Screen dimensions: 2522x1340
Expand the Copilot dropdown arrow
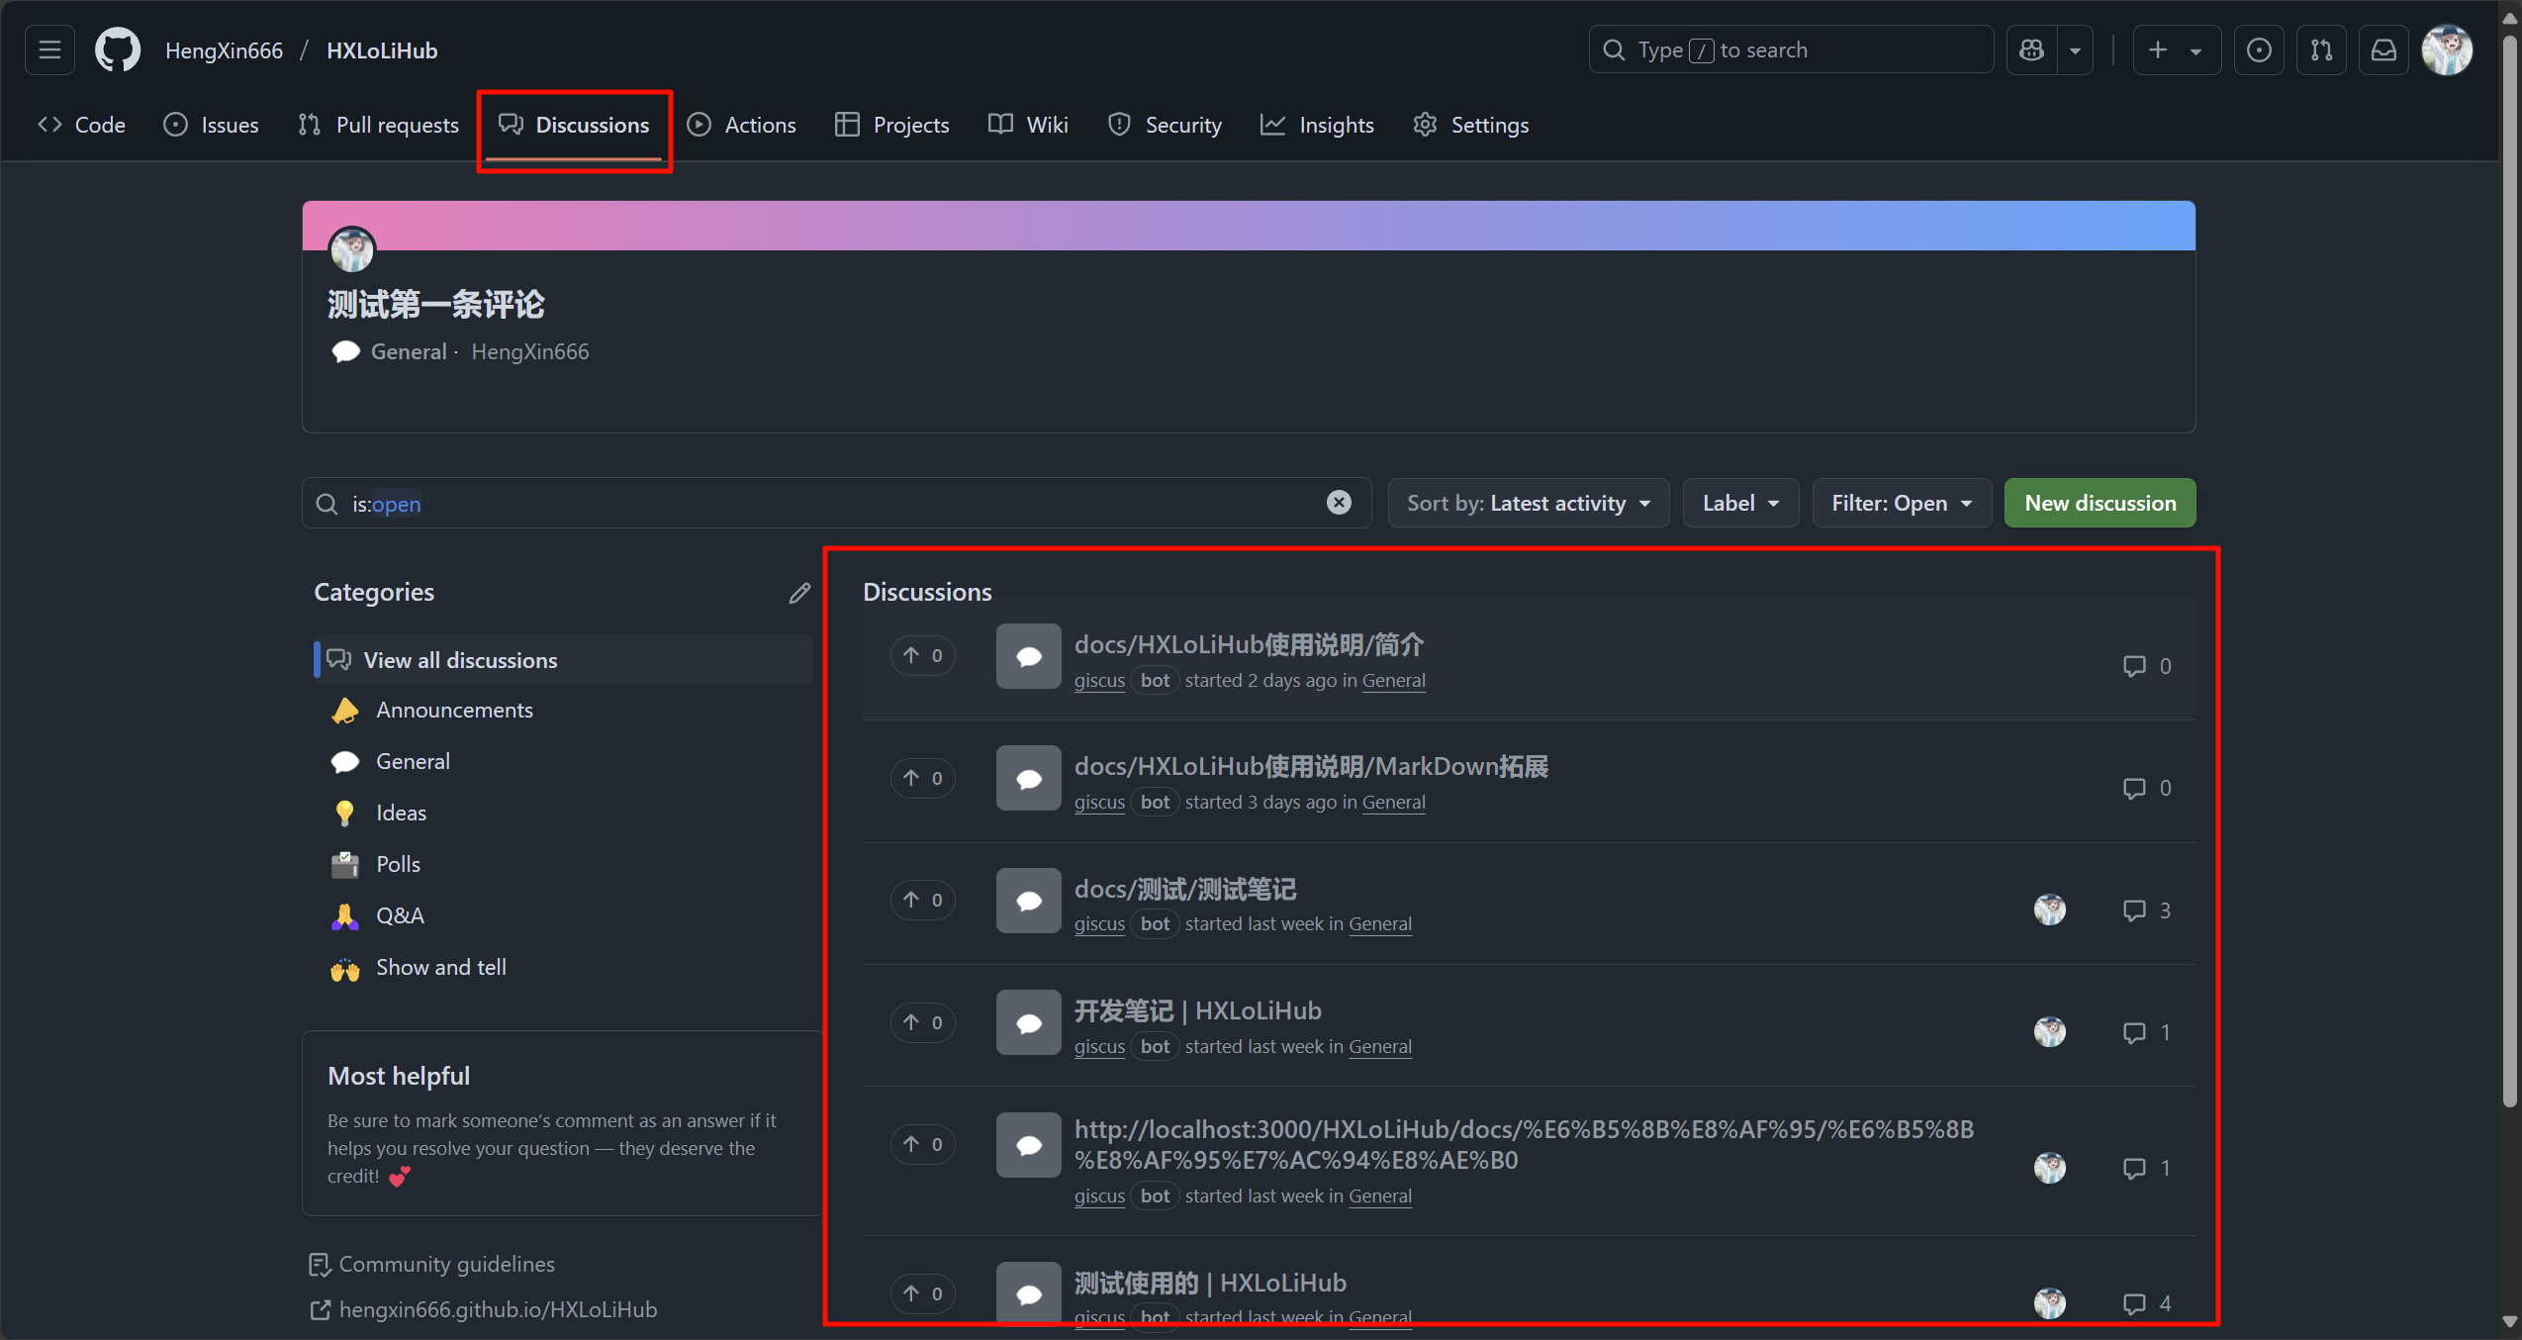pos(2076,49)
